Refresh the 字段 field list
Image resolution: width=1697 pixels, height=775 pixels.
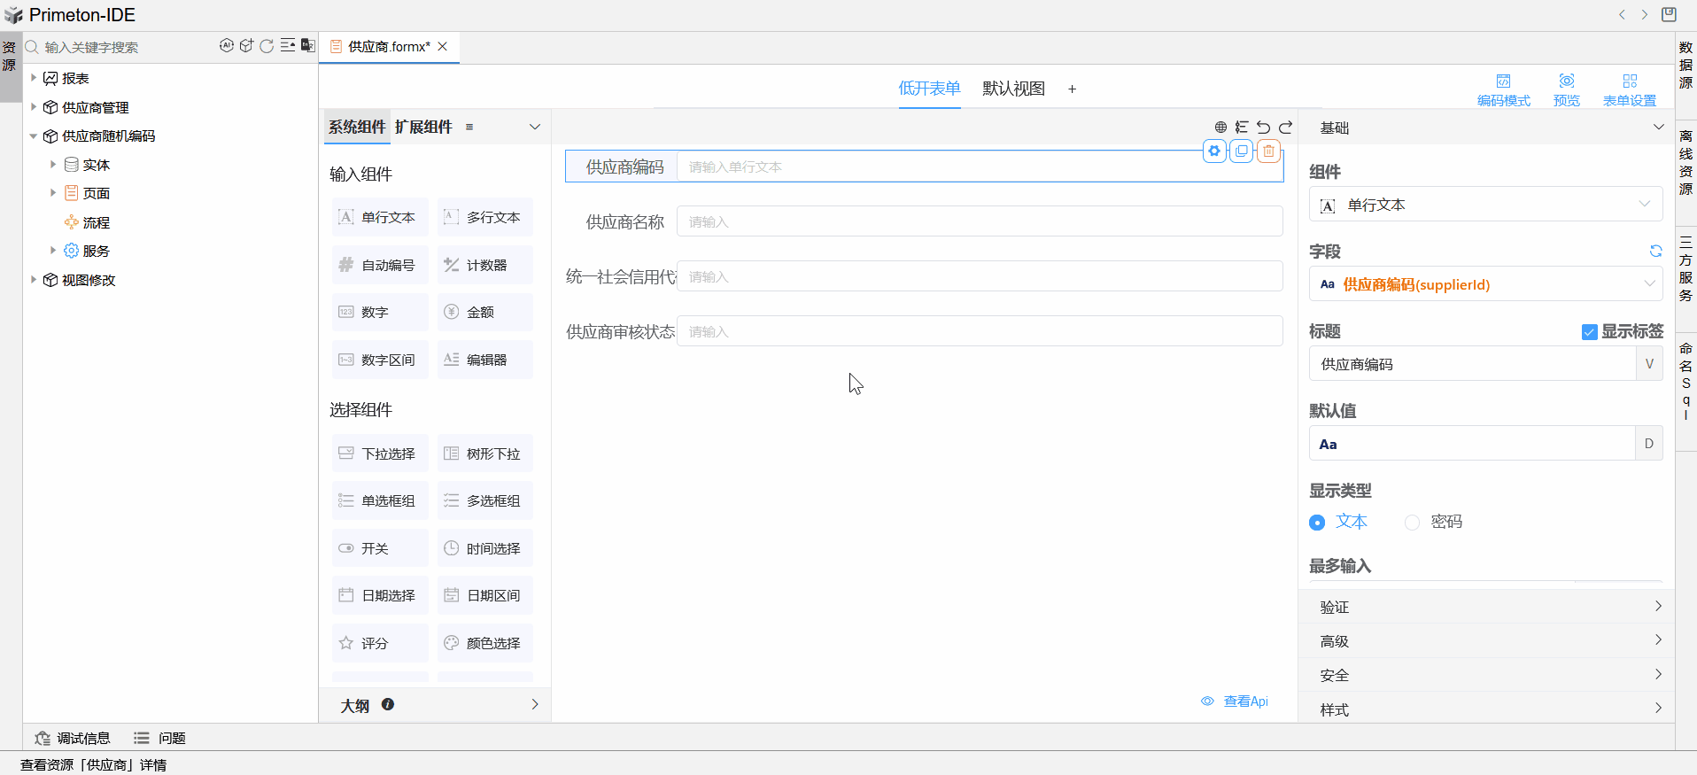click(x=1655, y=252)
